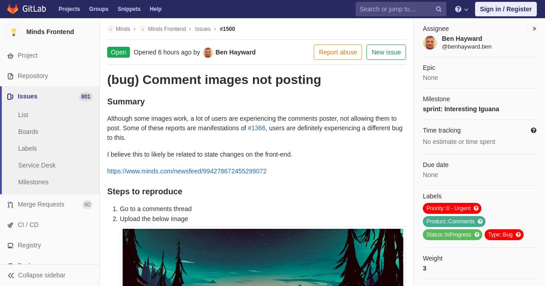The width and height of the screenshot is (545, 286).
Task: Open the attached forest image thumbnail
Action: (263, 257)
